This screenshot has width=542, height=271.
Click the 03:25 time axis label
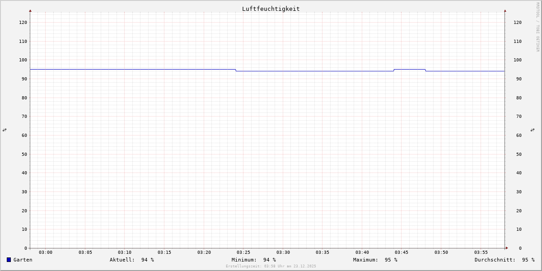(243, 252)
